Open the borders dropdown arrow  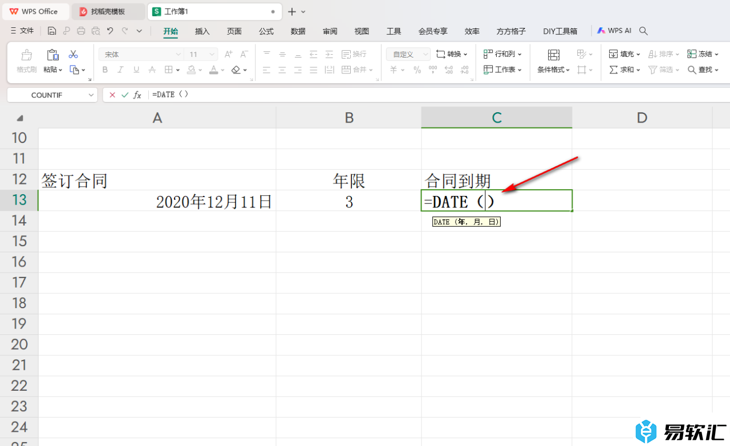pos(178,70)
